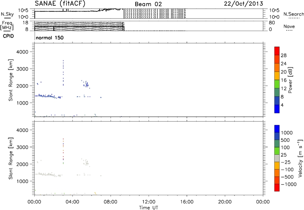The width and height of the screenshot is (304, 210).
Task: Select the 'Freq. [MHz]' axis label
Action: 7,25
